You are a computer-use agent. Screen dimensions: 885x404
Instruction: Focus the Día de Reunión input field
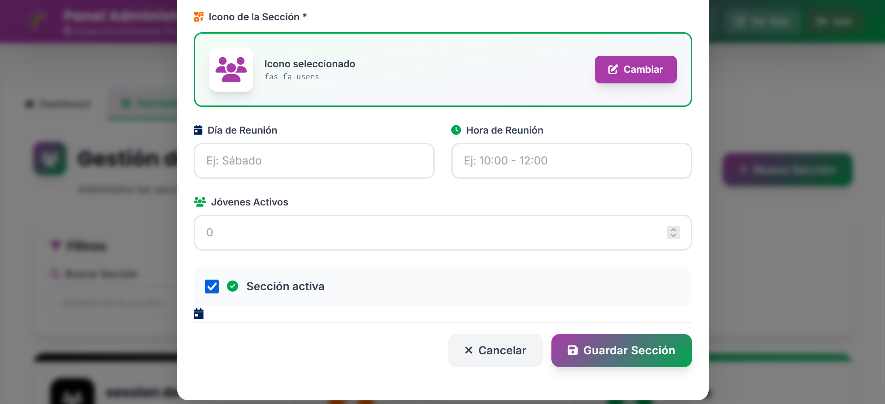[x=314, y=161]
